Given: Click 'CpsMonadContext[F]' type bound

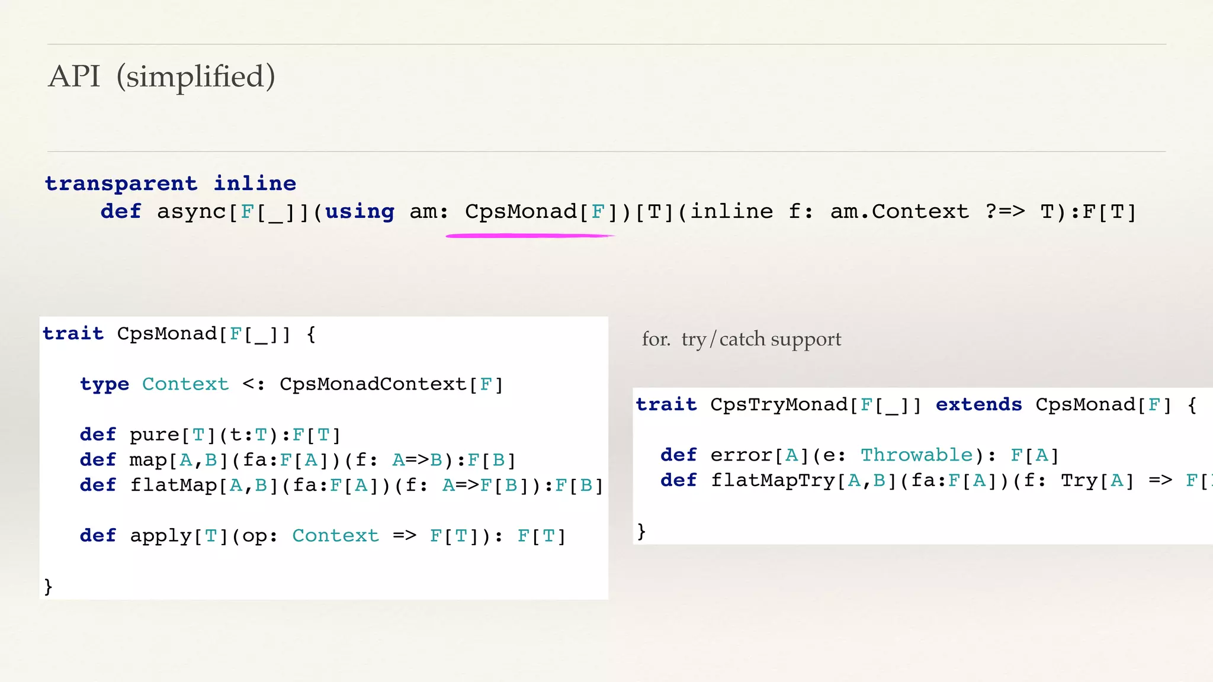Looking at the screenshot, I should [392, 384].
